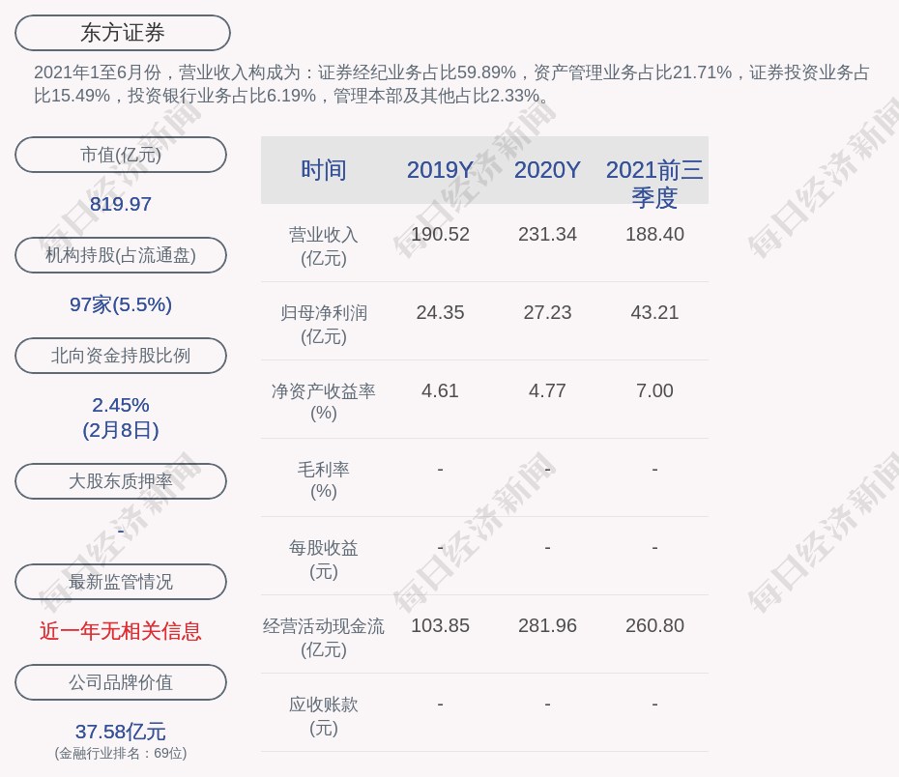Click the 2021前三季度 column header
The image size is (899, 777).
tap(654, 184)
